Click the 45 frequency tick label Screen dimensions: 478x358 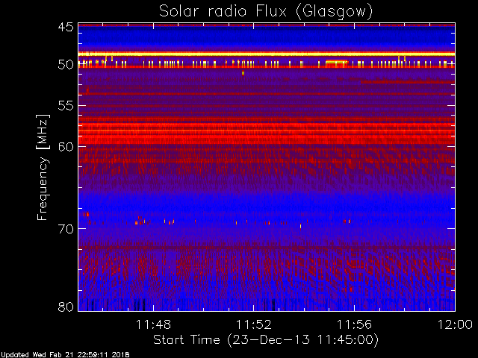pyautogui.click(x=66, y=27)
